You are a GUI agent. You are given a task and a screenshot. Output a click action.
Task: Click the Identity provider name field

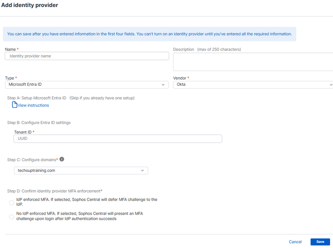point(87,56)
